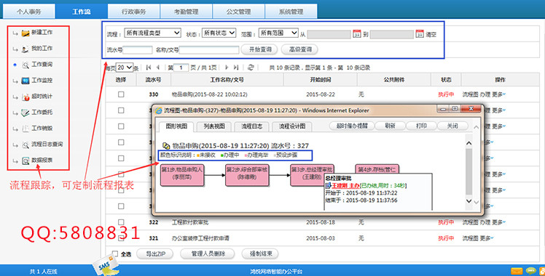Open the 列表视图 tab in popup
The height and width of the screenshot is (276, 545).
[214, 126]
